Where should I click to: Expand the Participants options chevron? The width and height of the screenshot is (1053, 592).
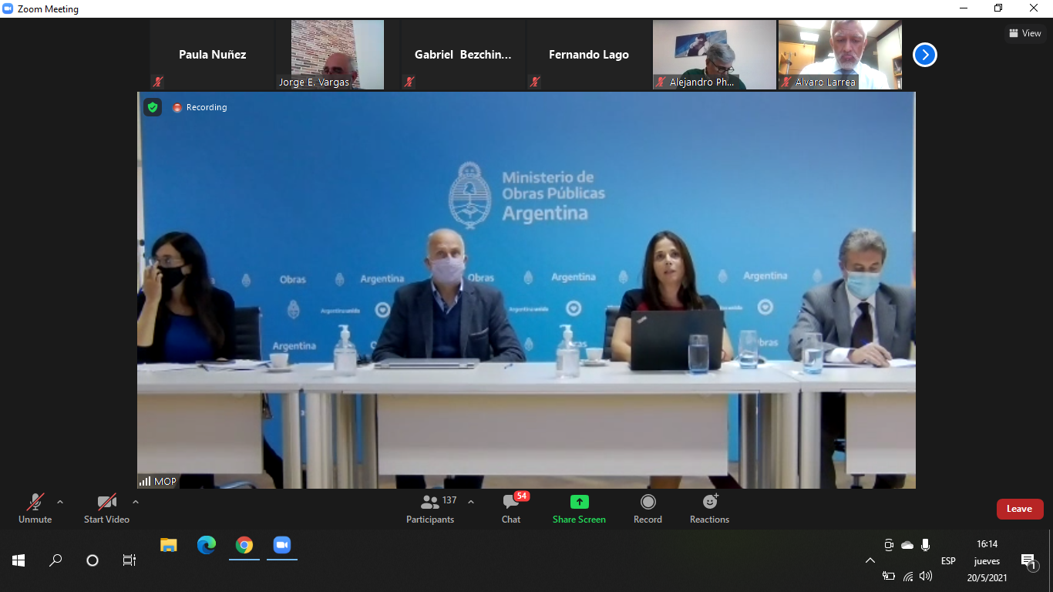coord(471,502)
